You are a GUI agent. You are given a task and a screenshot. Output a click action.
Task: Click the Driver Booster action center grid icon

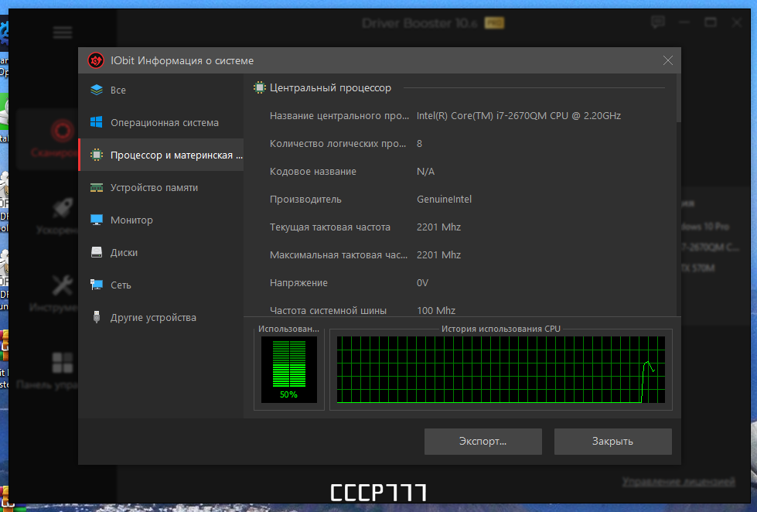[63, 362]
